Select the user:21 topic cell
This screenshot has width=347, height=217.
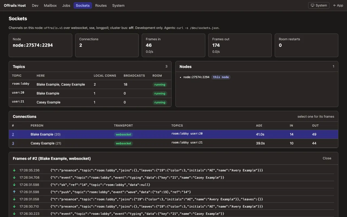pyautogui.click(x=18, y=101)
